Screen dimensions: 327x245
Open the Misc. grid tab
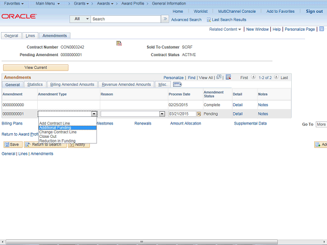click(x=162, y=84)
